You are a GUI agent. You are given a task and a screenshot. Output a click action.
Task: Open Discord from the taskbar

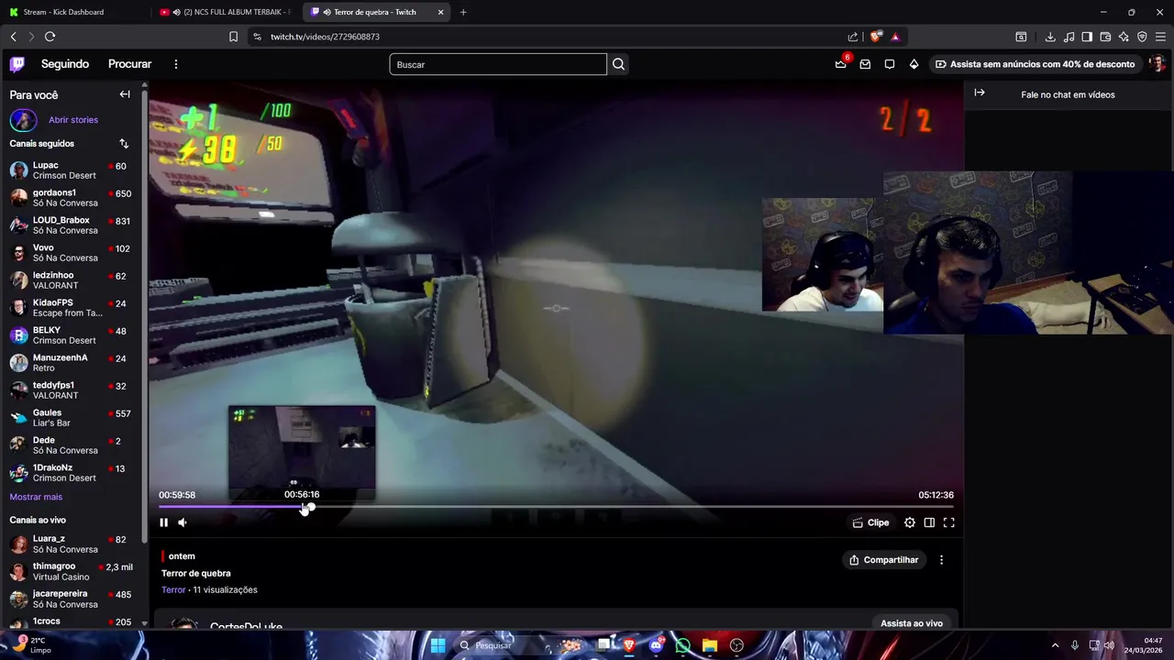tap(656, 645)
